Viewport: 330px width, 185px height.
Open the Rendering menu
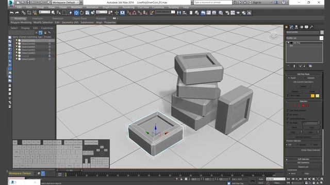128,7
